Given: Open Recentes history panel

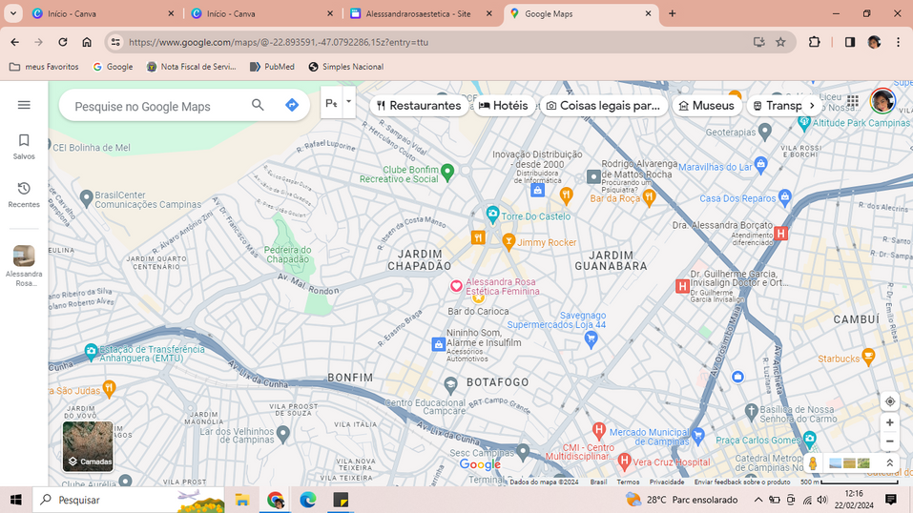Looking at the screenshot, I should 24,195.
